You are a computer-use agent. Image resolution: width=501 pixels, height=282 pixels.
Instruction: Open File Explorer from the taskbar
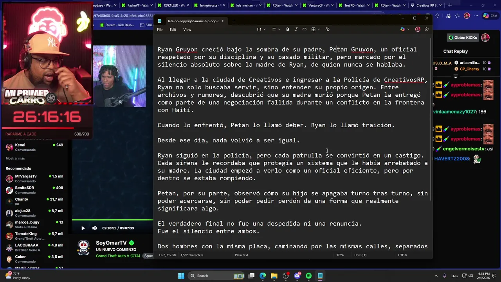[274, 276]
